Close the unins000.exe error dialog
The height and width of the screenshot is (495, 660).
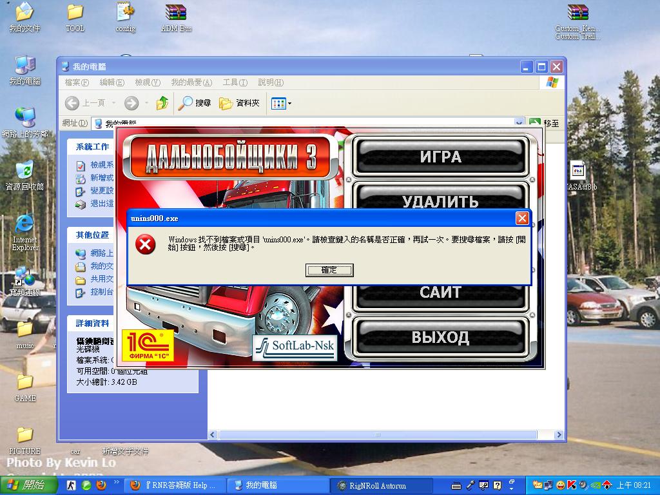(522, 218)
